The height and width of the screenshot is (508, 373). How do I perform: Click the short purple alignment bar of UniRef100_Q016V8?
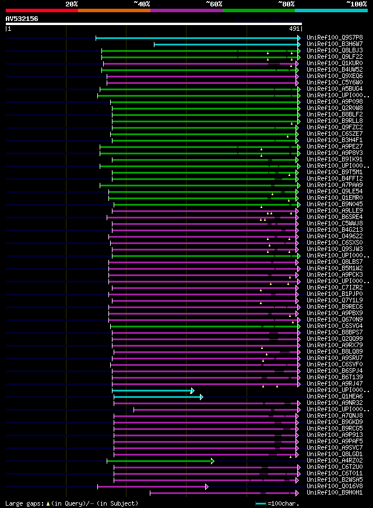click(x=152, y=487)
